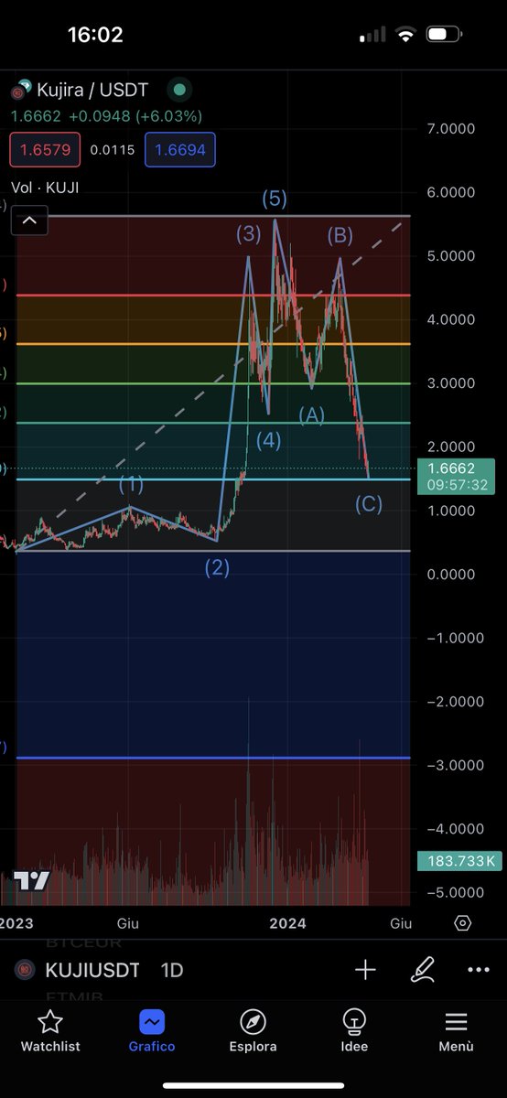Viewport: 507px width, 1098px height.
Task: Tap the battery indicator in status bar
Action: coord(444,36)
